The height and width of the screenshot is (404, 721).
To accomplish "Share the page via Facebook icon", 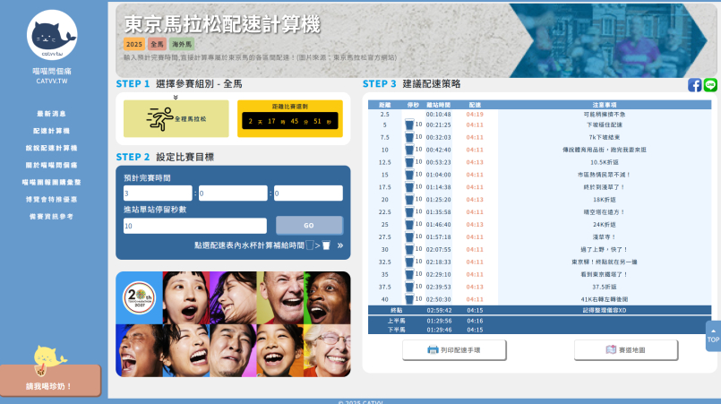I will [x=694, y=85].
